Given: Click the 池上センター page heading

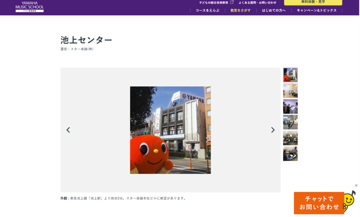Looking at the screenshot, I should point(86,40).
